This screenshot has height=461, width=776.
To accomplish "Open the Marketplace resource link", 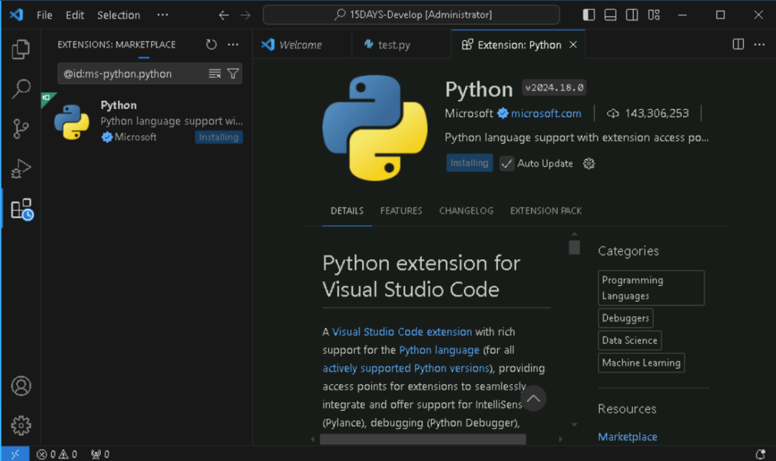I will pos(627,437).
